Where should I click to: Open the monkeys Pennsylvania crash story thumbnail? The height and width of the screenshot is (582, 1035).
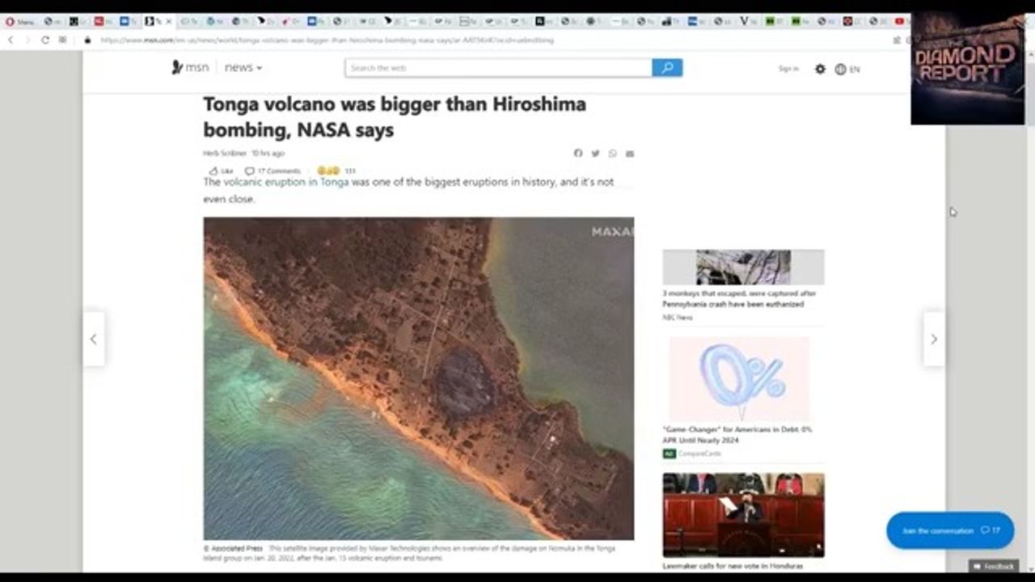(743, 267)
